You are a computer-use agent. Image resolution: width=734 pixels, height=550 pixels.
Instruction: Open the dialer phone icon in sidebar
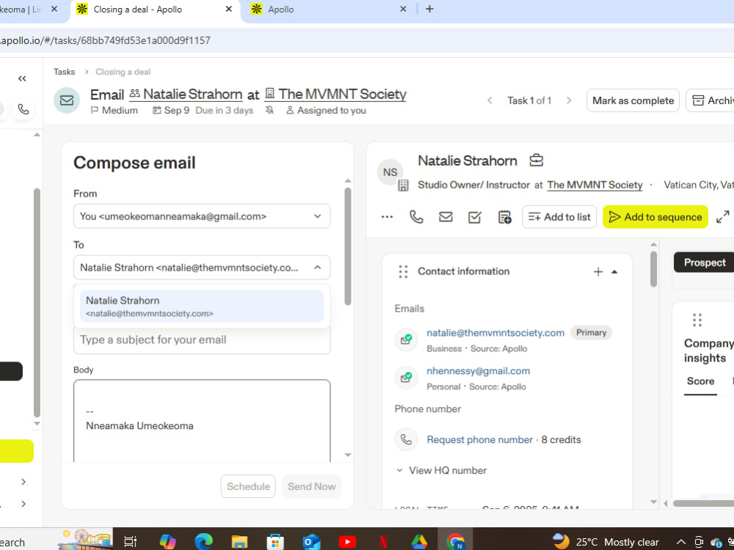click(23, 109)
